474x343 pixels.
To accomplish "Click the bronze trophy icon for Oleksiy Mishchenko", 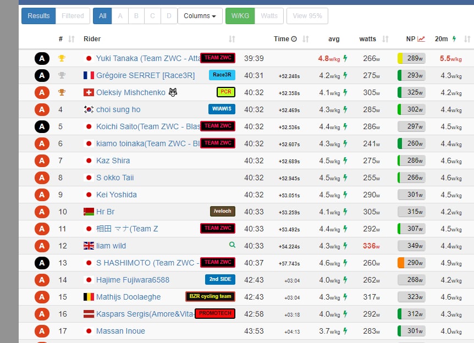I will (x=62, y=92).
